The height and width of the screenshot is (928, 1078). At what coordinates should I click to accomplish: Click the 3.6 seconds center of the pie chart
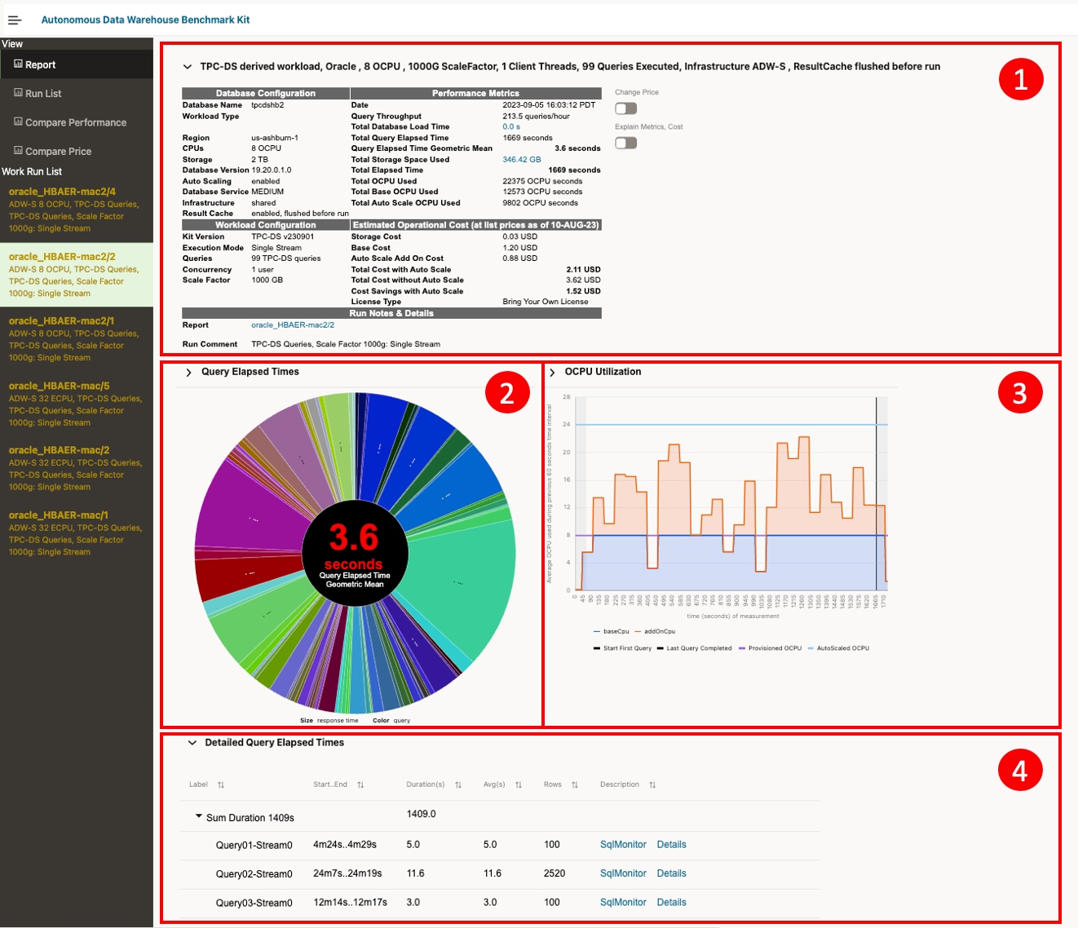click(x=354, y=554)
